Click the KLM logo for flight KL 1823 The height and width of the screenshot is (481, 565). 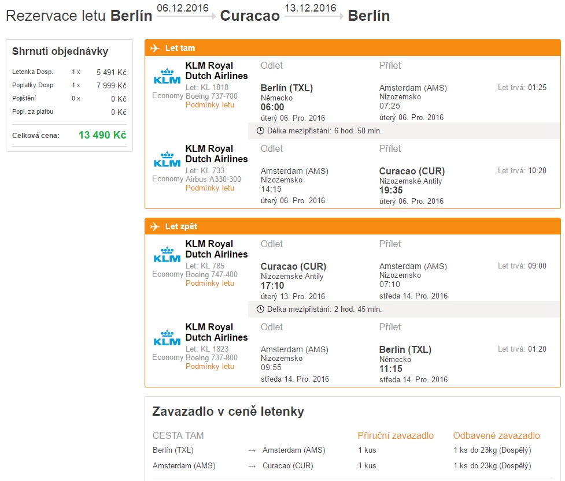(167, 338)
